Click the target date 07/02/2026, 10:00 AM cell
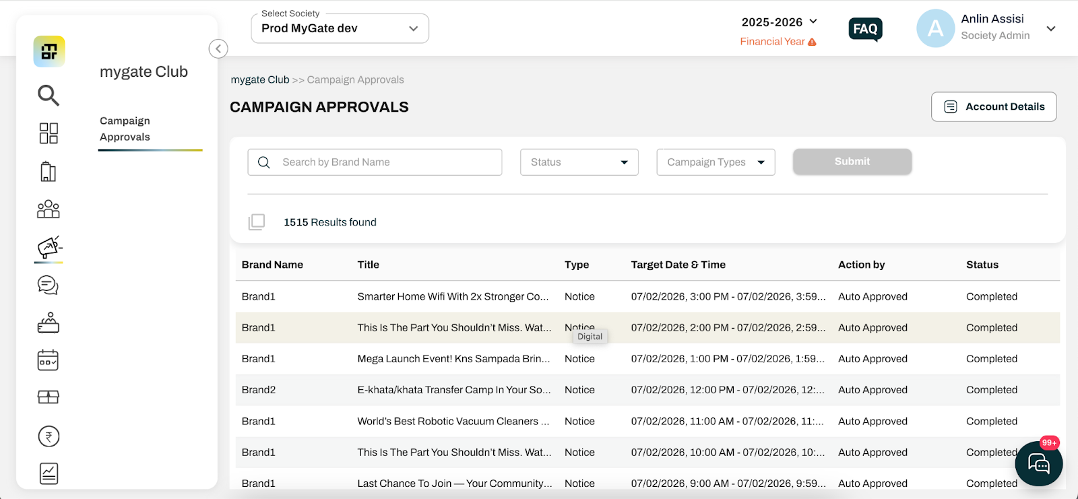This screenshot has height=499, width=1078. pos(728,453)
